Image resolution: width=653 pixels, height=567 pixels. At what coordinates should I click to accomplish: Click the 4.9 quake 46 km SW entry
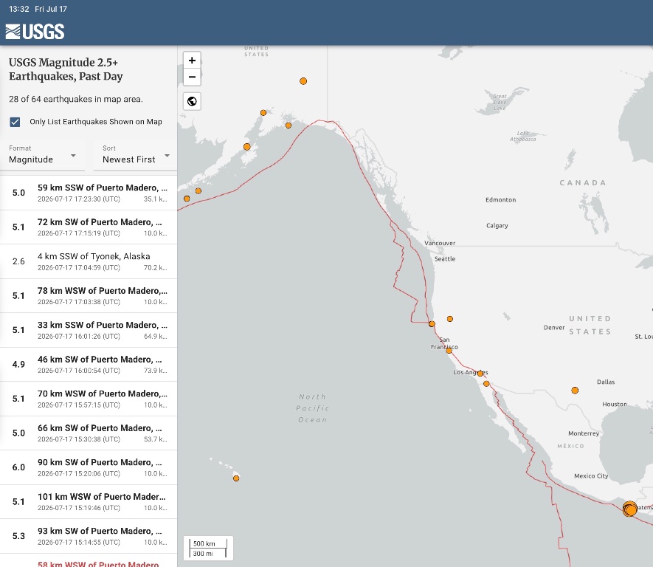click(x=89, y=365)
